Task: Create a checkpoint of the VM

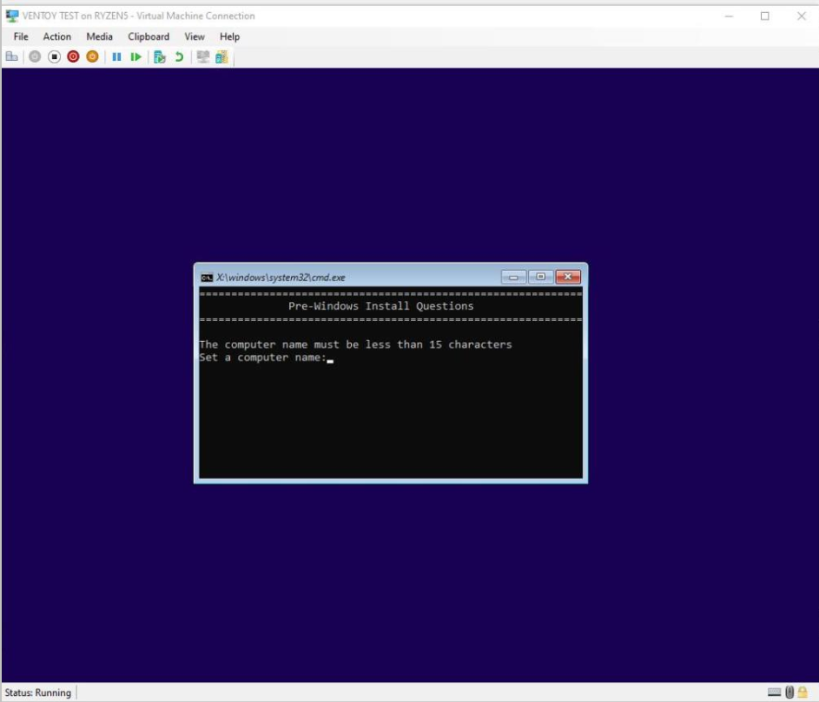Action: click(x=160, y=56)
